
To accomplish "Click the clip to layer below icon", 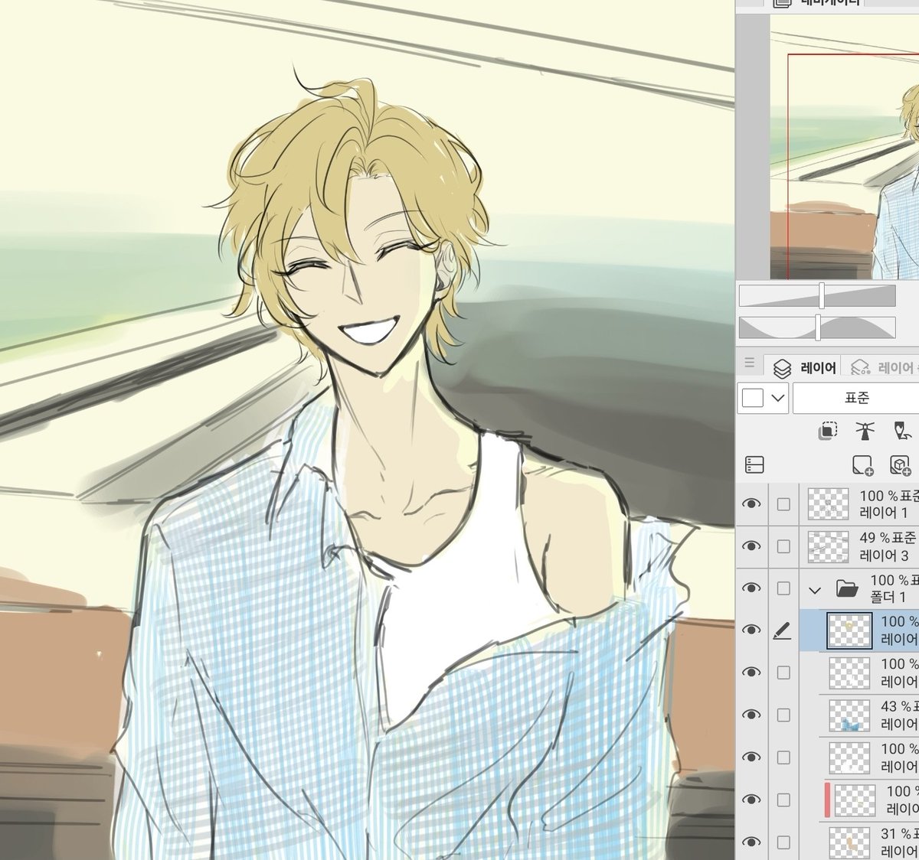I will 827,431.
